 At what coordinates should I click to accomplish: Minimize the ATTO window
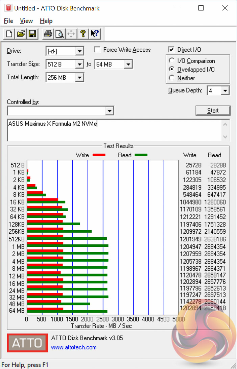point(178,8)
